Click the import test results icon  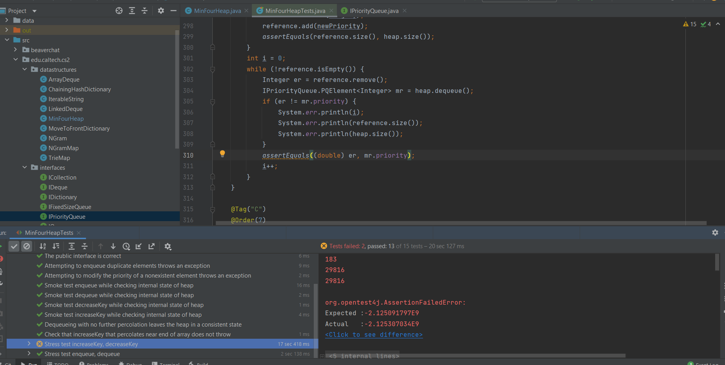click(x=139, y=246)
